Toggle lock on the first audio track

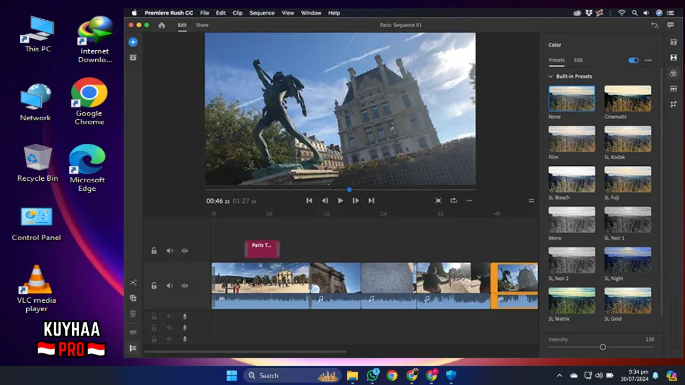tap(154, 317)
